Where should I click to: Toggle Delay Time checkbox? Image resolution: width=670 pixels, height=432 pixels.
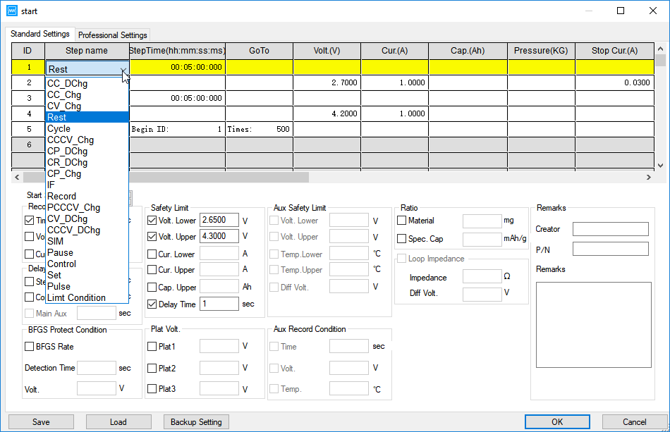[152, 304]
